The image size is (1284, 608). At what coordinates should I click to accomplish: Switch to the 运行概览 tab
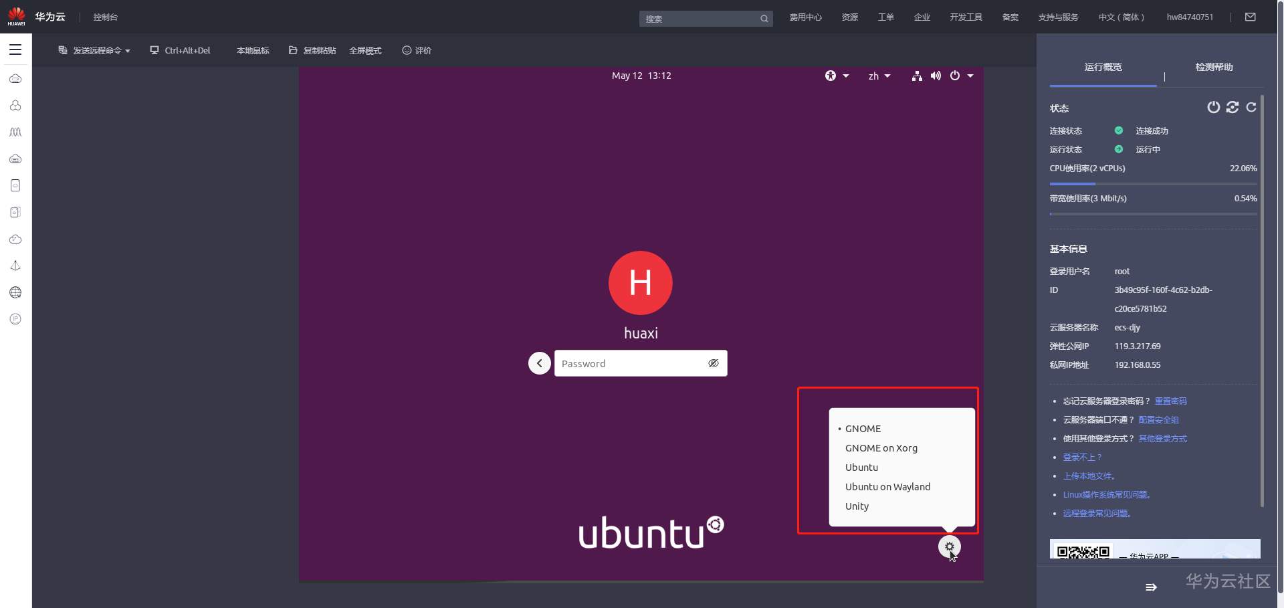point(1103,67)
